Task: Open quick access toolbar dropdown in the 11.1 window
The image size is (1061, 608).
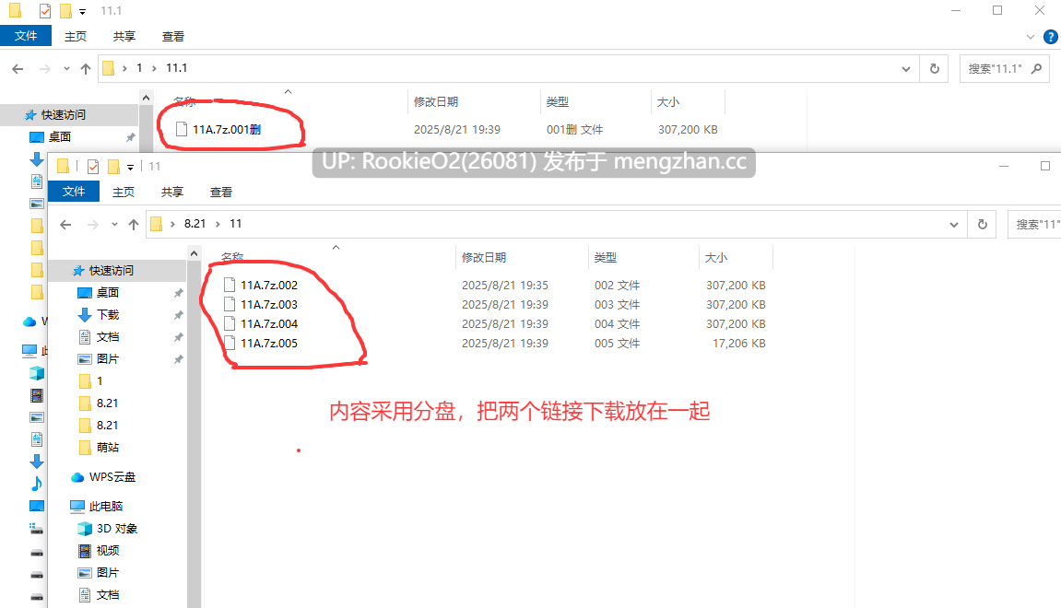Action: [x=83, y=11]
